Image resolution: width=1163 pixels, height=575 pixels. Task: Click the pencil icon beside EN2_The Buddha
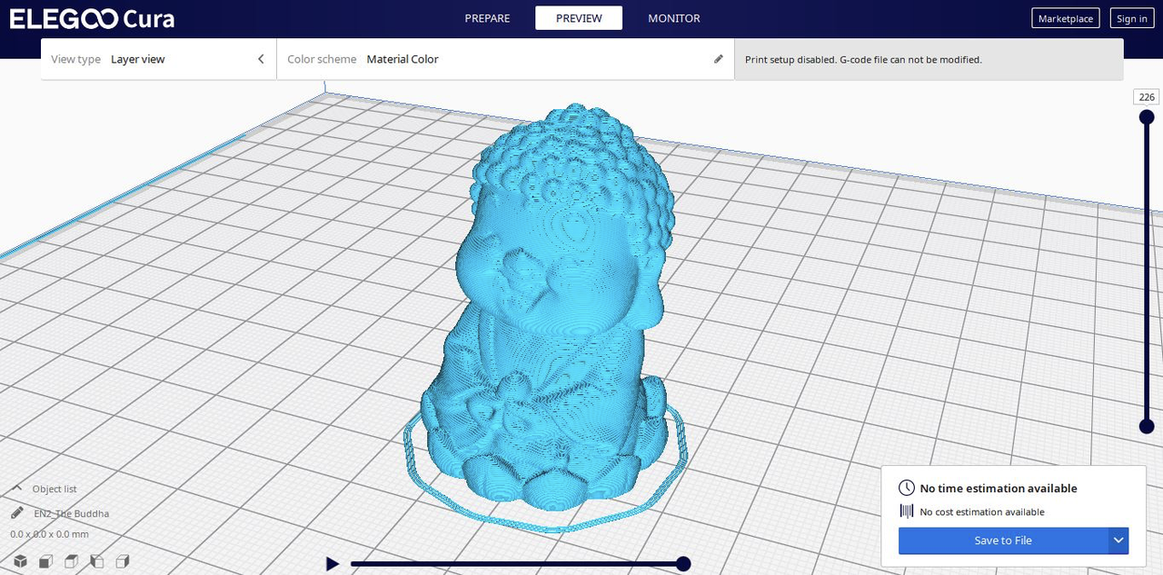click(17, 513)
